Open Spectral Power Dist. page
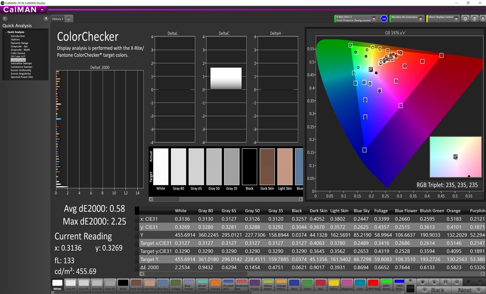This screenshot has width=486, height=294. click(x=22, y=77)
